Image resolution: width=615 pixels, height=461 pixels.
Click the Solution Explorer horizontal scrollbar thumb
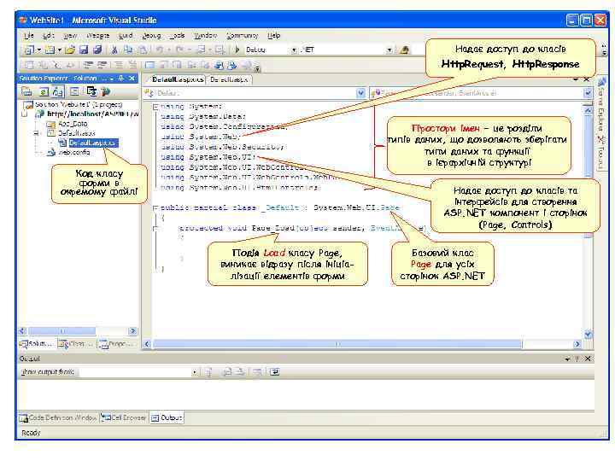(x=62, y=331)
